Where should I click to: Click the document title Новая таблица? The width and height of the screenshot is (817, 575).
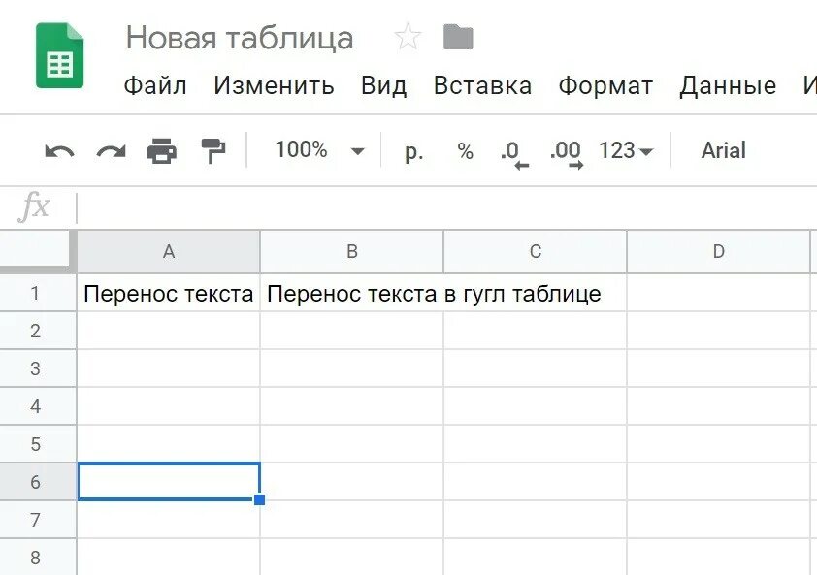[240, 38]
